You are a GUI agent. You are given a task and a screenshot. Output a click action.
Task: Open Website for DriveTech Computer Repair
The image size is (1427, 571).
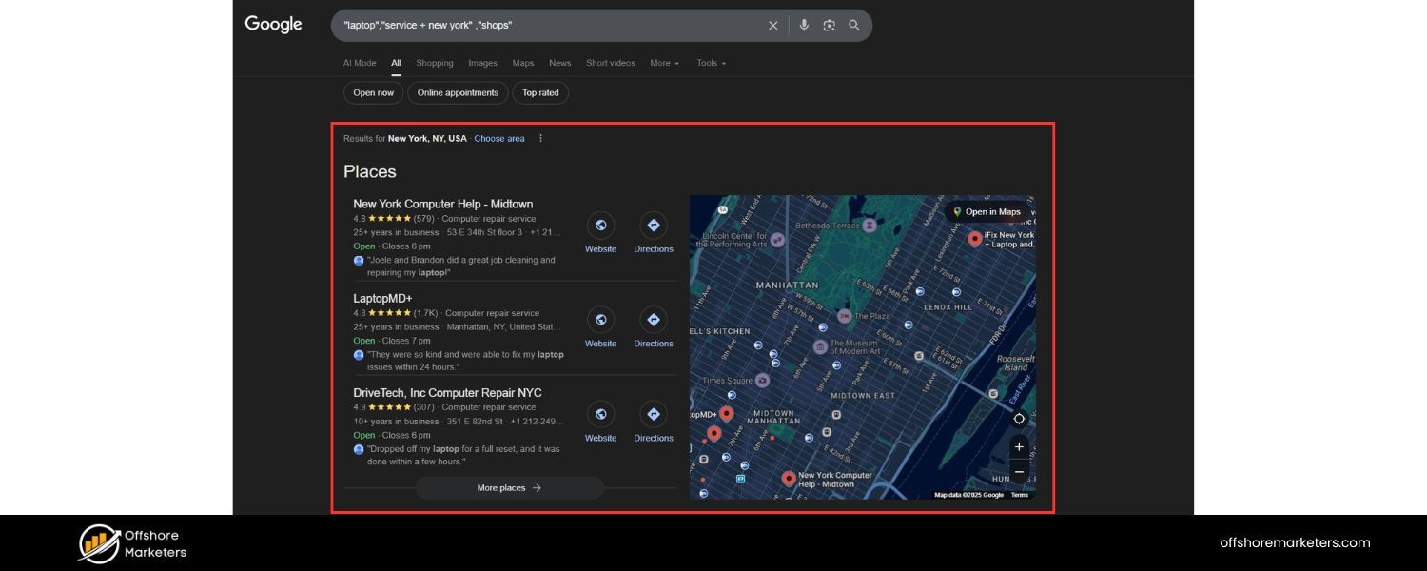click(600, 414)
